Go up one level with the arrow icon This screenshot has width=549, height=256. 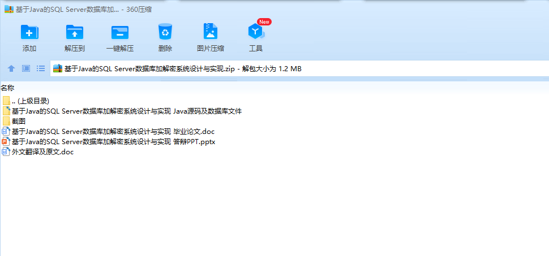pos(11,68)
